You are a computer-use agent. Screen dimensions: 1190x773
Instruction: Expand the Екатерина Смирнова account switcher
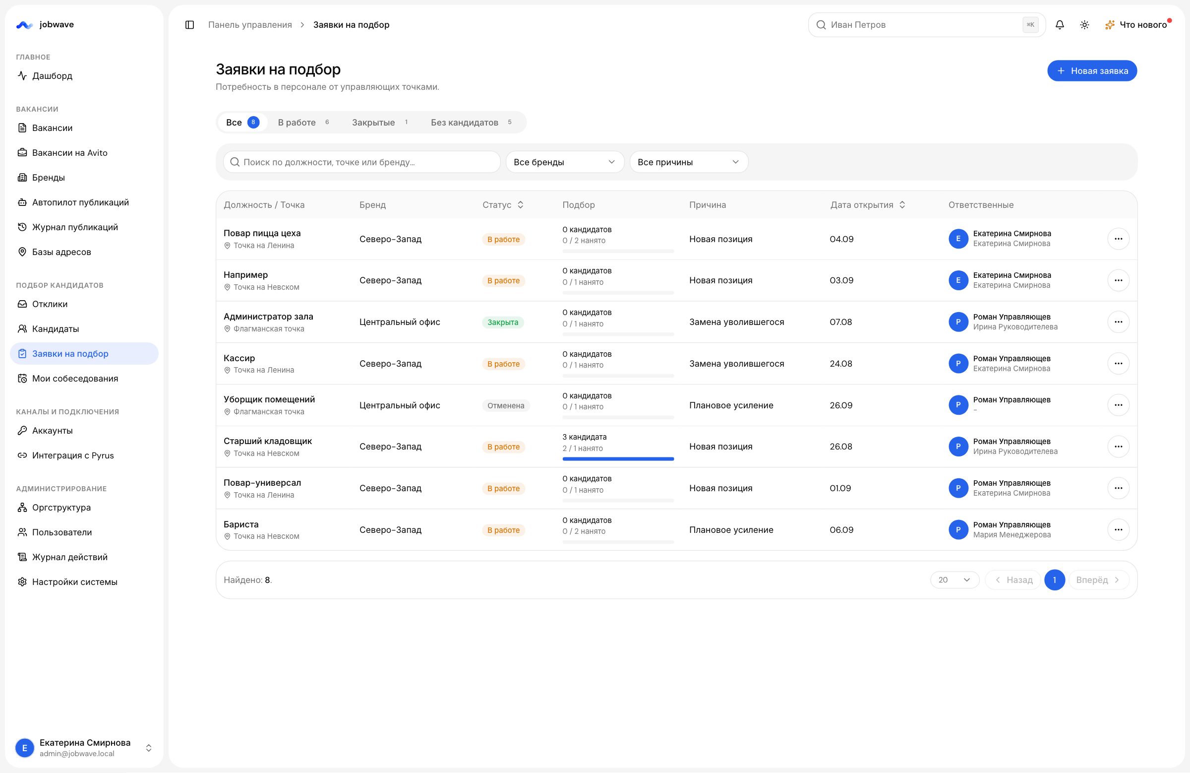[84, 748]
